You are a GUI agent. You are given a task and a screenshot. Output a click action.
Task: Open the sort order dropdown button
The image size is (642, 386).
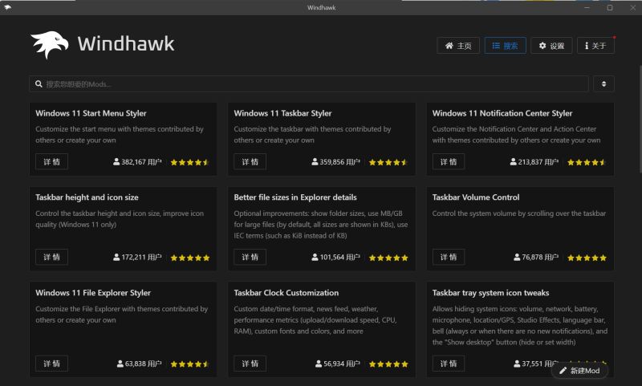[603, 84]
